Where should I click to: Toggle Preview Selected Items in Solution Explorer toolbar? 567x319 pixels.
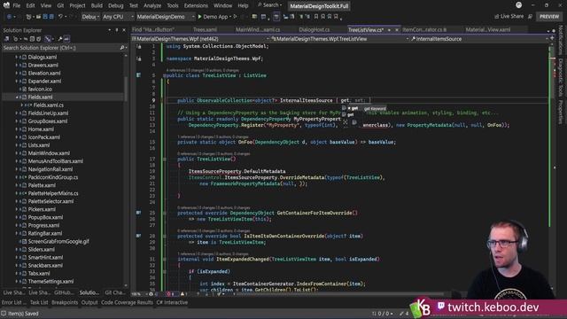tap(67, 39)
